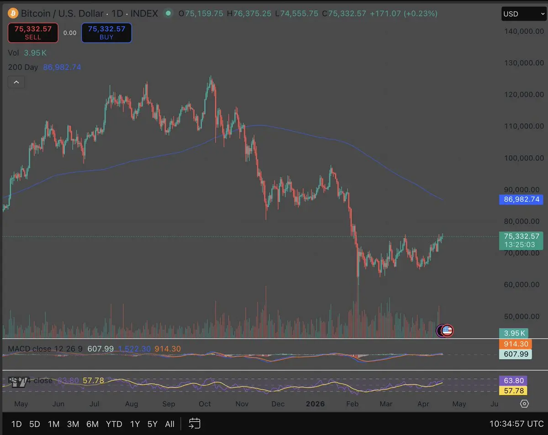This screenshot has height=435, width=548.
Task: Click the 0.00 spread value
Action: [x=70, y=33]
